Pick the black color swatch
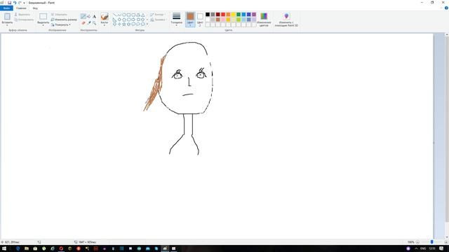This screenshot has width=449, height=252. pos(208,14)
